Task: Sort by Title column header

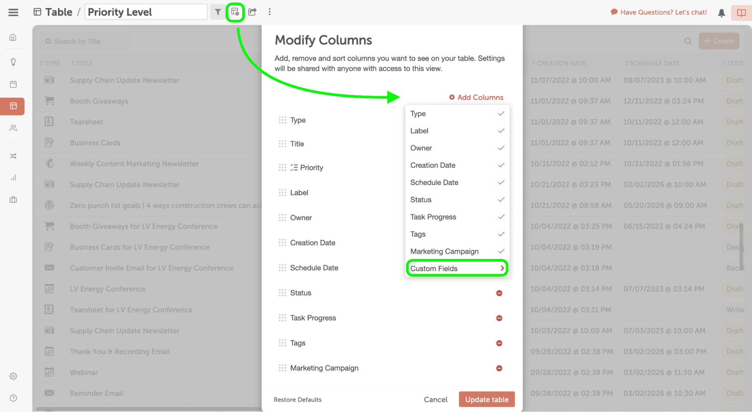Action: tap(82, 63)
